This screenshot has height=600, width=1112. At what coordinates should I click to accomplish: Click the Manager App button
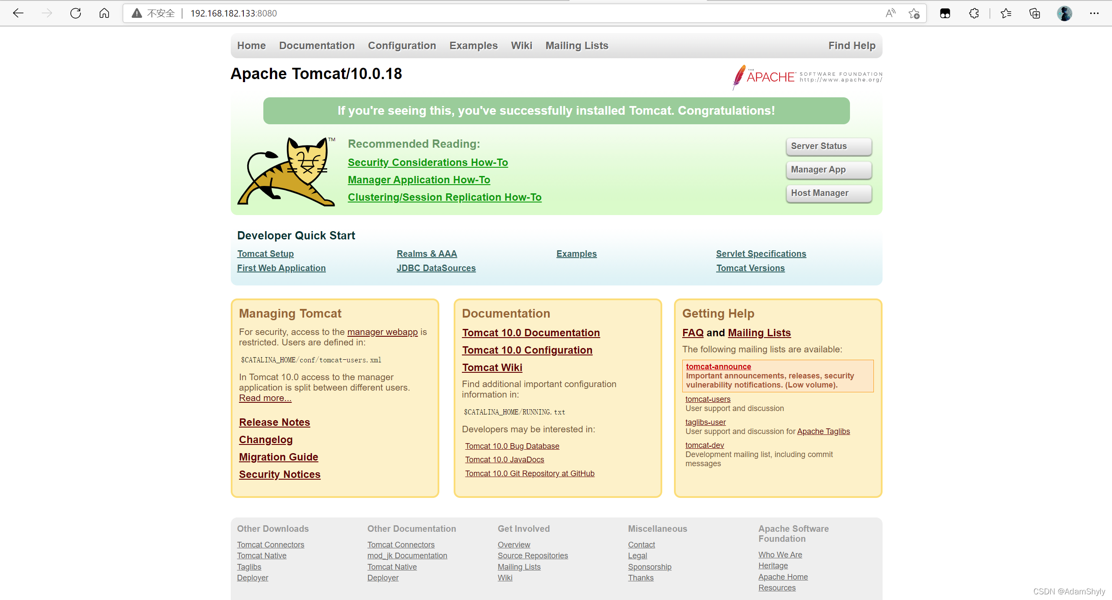pos(828,170)
